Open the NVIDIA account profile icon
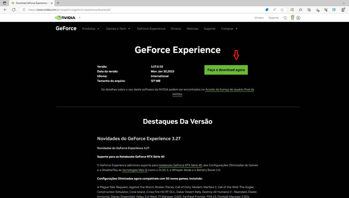Image resolution: width=349 pixels, height=198 pixels. pyautogui.click(x=299, y=18)
